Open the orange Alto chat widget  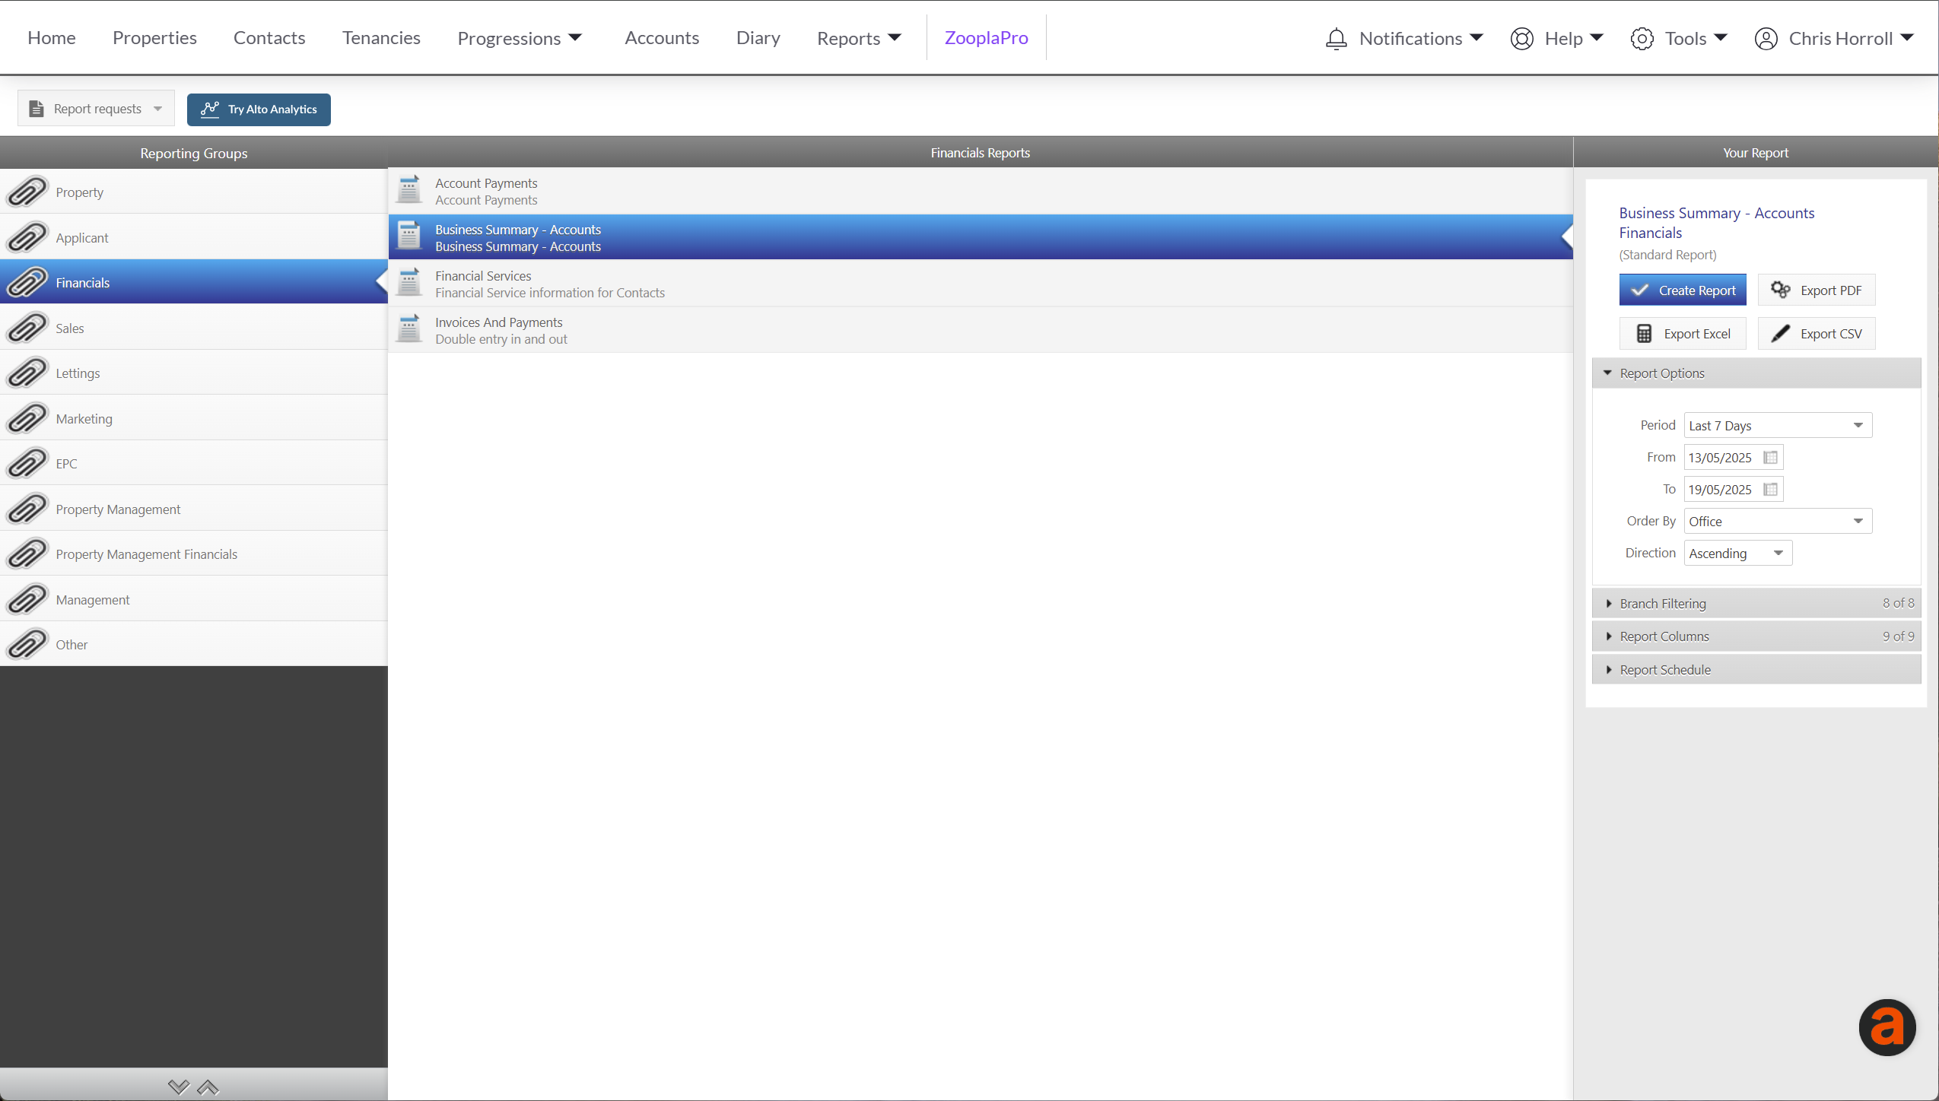pyautogui.click(x=1887, y=1027)
